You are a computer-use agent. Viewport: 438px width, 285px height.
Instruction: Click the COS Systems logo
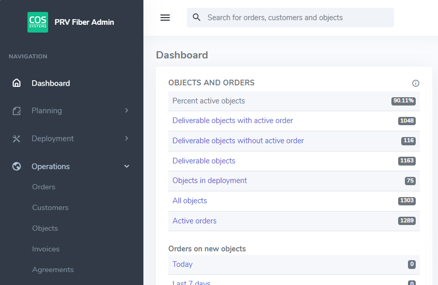coord(38,22)
